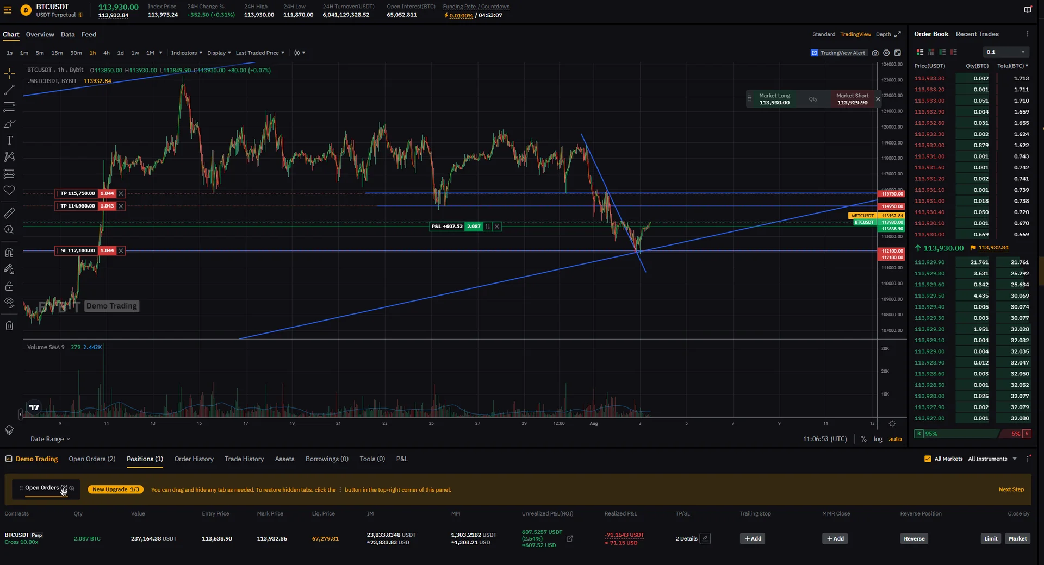Click Next Step in upgrade banner
Image resolution: width=1044 pixels, height=565 pixels.
[x=1011, y=489]
